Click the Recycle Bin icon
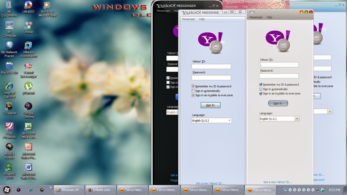The image size is (347, 195). tap(9, 68)
